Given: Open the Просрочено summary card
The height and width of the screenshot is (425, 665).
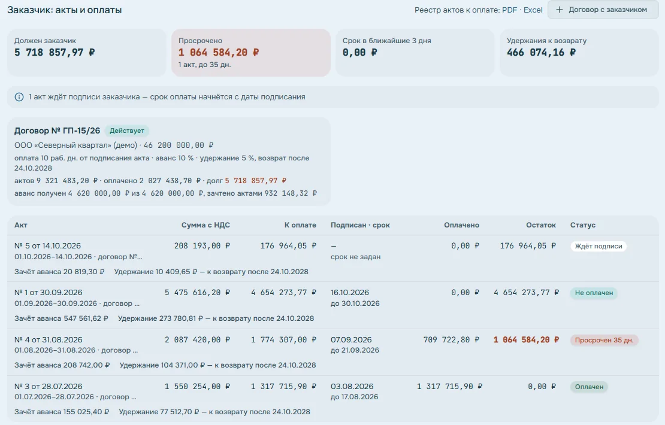Looking at the screenshot, I should tap(250, 53).
